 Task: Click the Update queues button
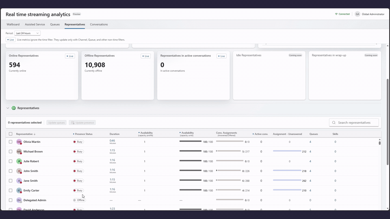56,122
